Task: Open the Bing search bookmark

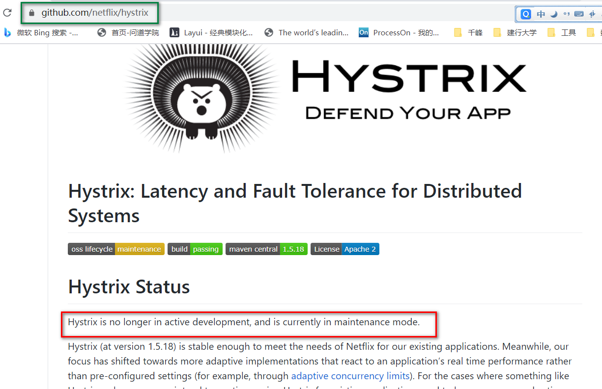Action: (41, 33)
